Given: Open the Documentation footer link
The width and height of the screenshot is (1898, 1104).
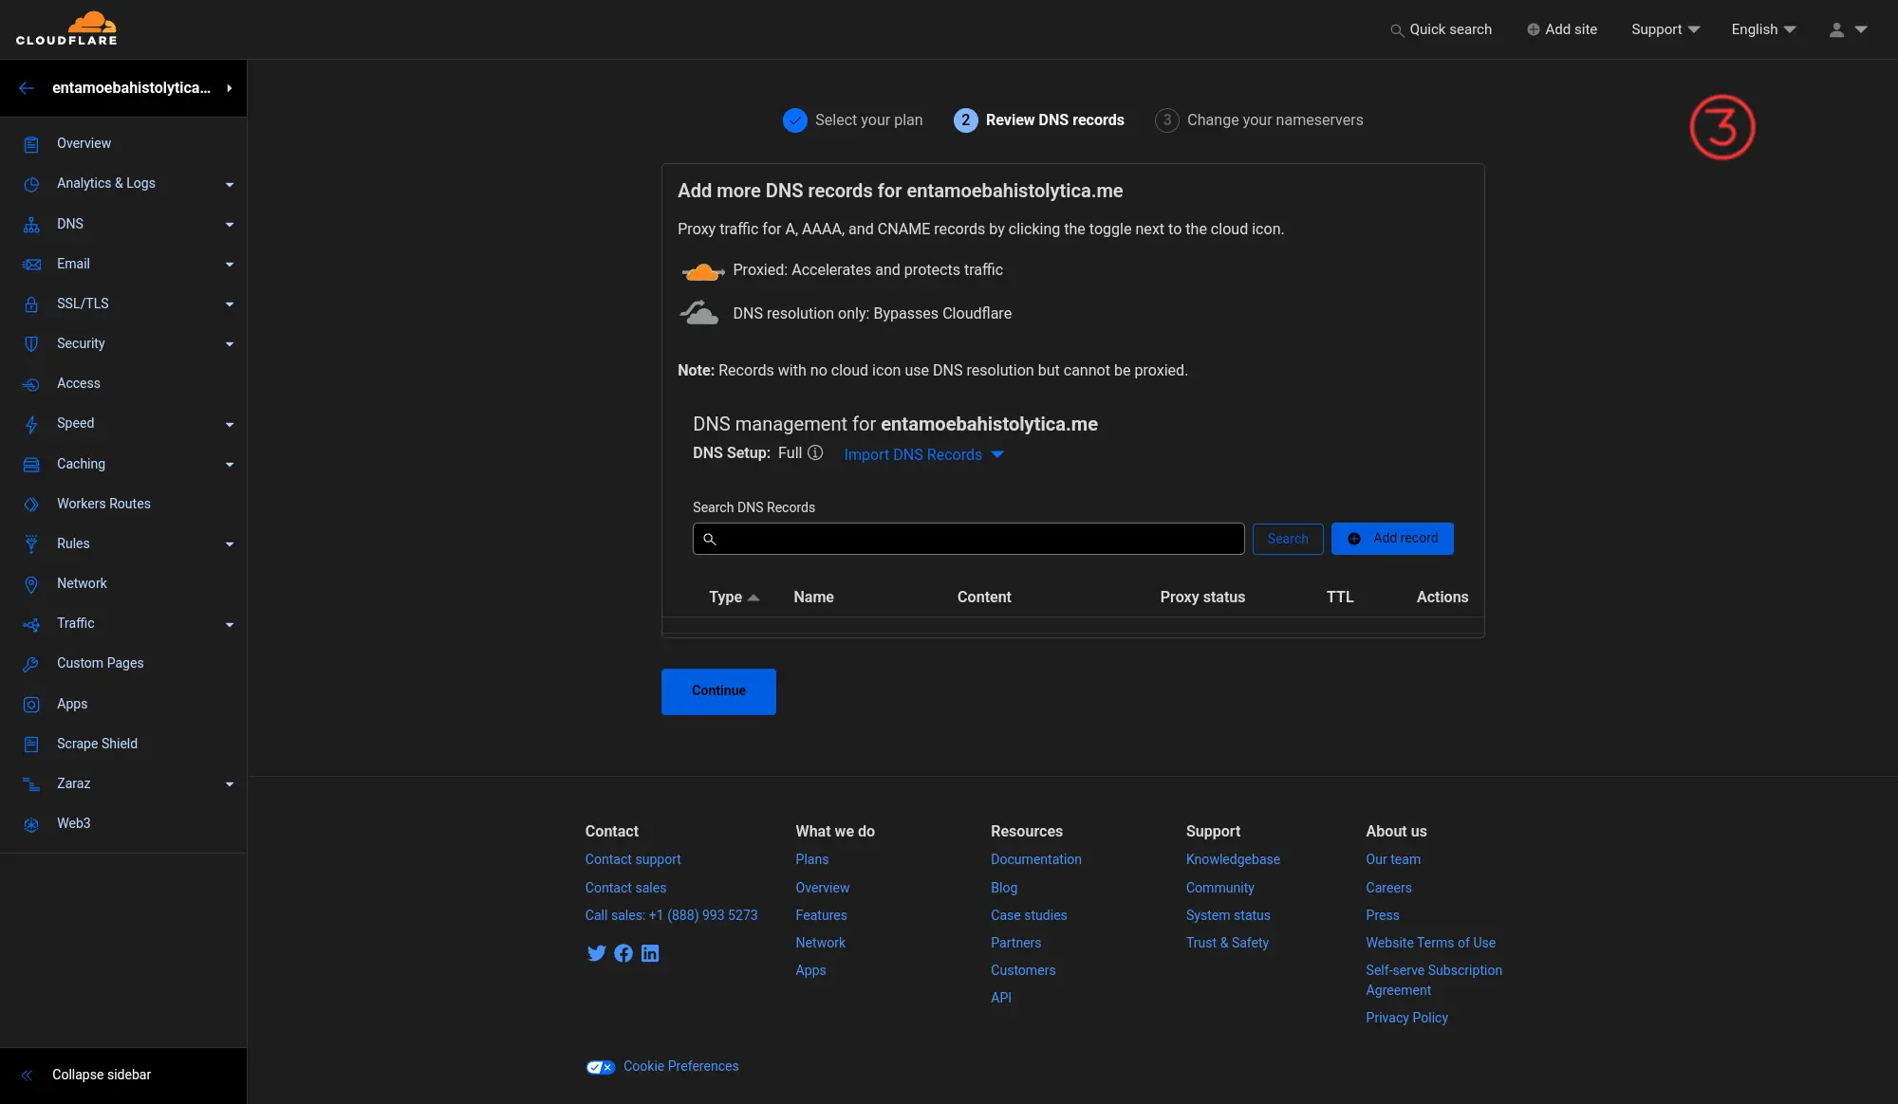Looking at the screenshot, I should tap(1036, 859).
